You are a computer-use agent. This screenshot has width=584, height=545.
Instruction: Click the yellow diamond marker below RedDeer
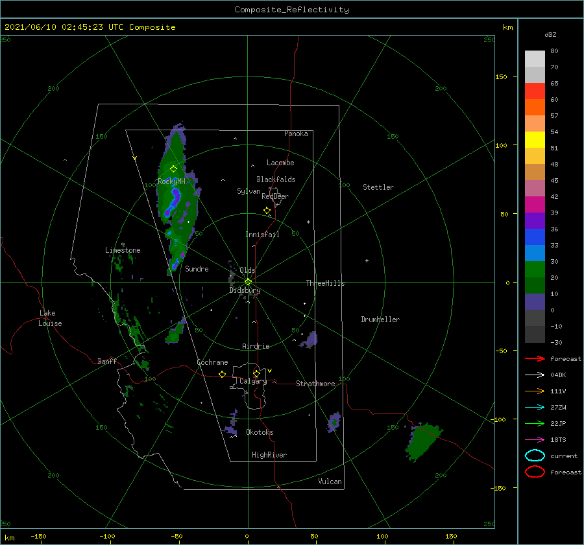(267, 211)
